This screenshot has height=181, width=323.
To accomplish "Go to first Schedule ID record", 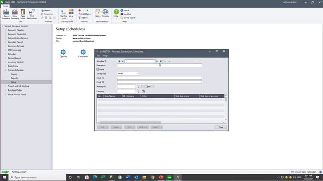I will point(119,61).
